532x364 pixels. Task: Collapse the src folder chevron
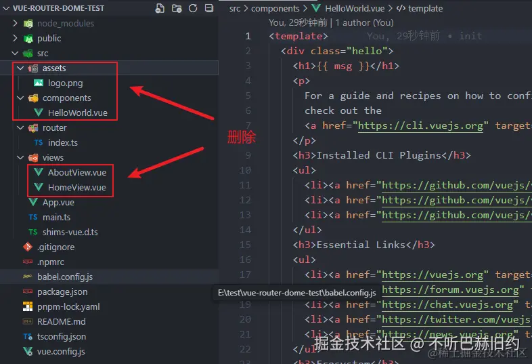coord(15,53)
